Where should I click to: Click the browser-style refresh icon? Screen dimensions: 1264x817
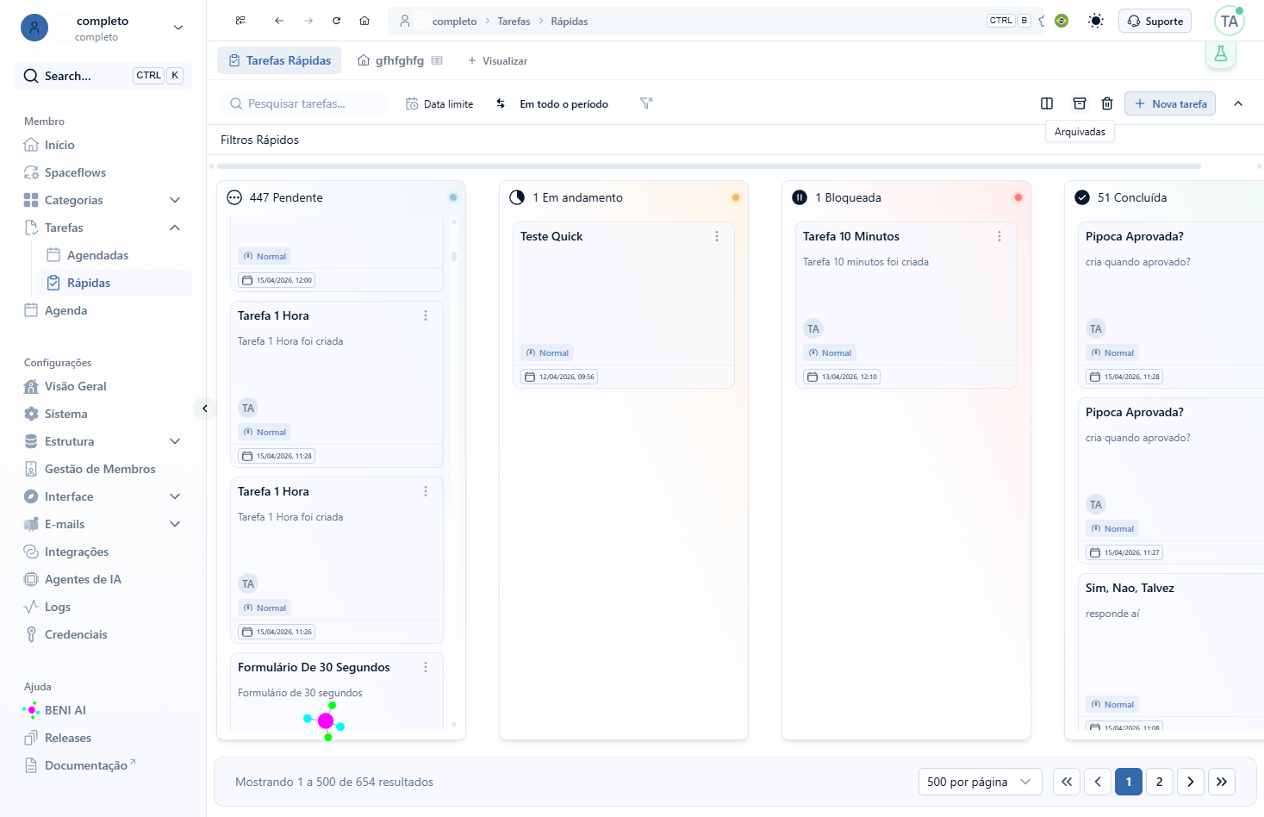coord(337,21)
